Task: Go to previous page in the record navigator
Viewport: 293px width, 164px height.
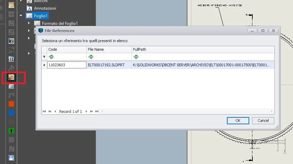Action: (50, 111)
